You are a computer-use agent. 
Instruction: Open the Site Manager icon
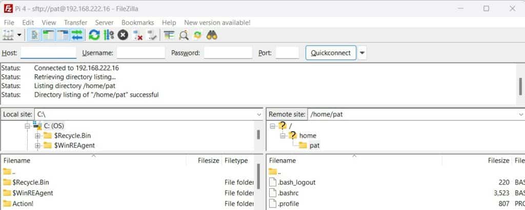pyautogui.click(x=8, y=35)
